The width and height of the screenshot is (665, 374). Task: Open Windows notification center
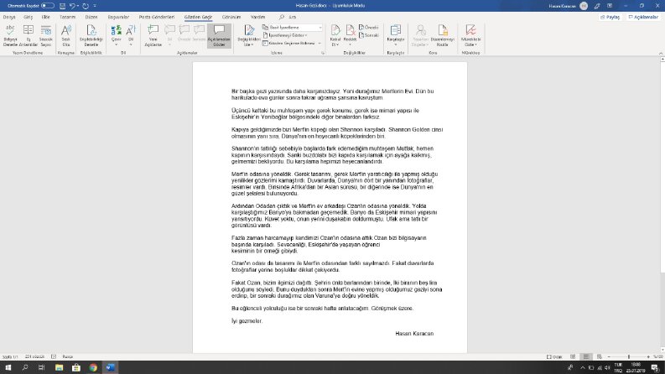pos(655,367)
